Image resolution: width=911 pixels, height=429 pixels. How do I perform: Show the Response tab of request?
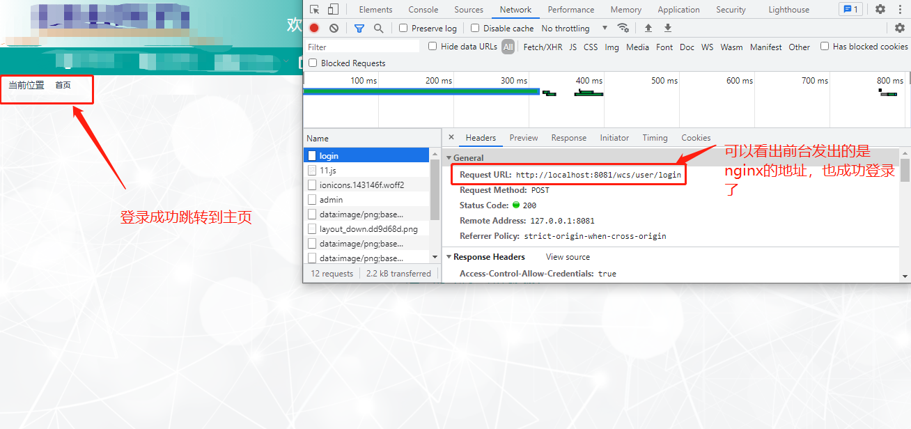(x=569, y=138)
